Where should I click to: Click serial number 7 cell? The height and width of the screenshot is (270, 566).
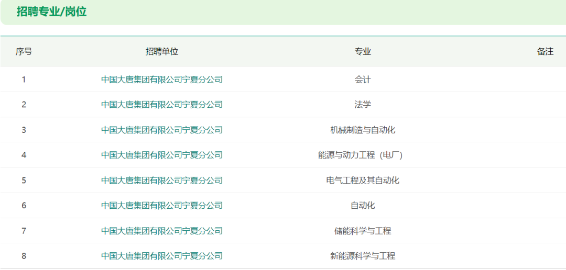24,231
